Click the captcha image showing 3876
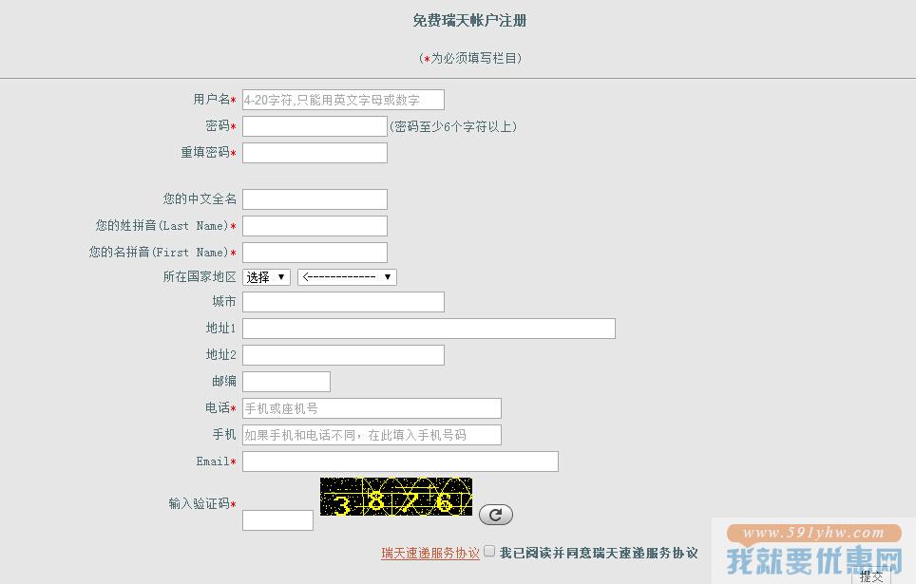 coord(396,497)
